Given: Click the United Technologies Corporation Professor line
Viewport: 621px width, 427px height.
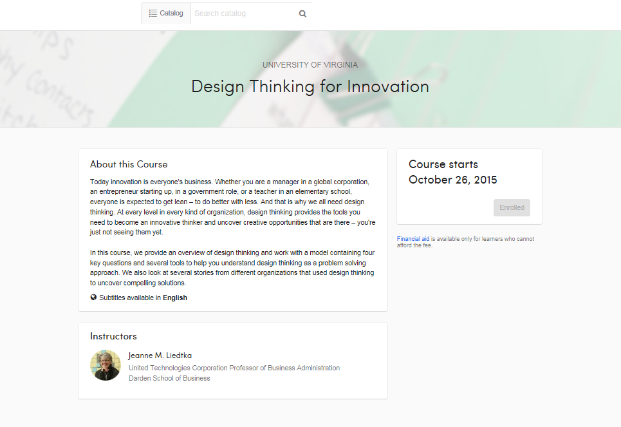Looking at the screenshot, I should coord(234,368).
